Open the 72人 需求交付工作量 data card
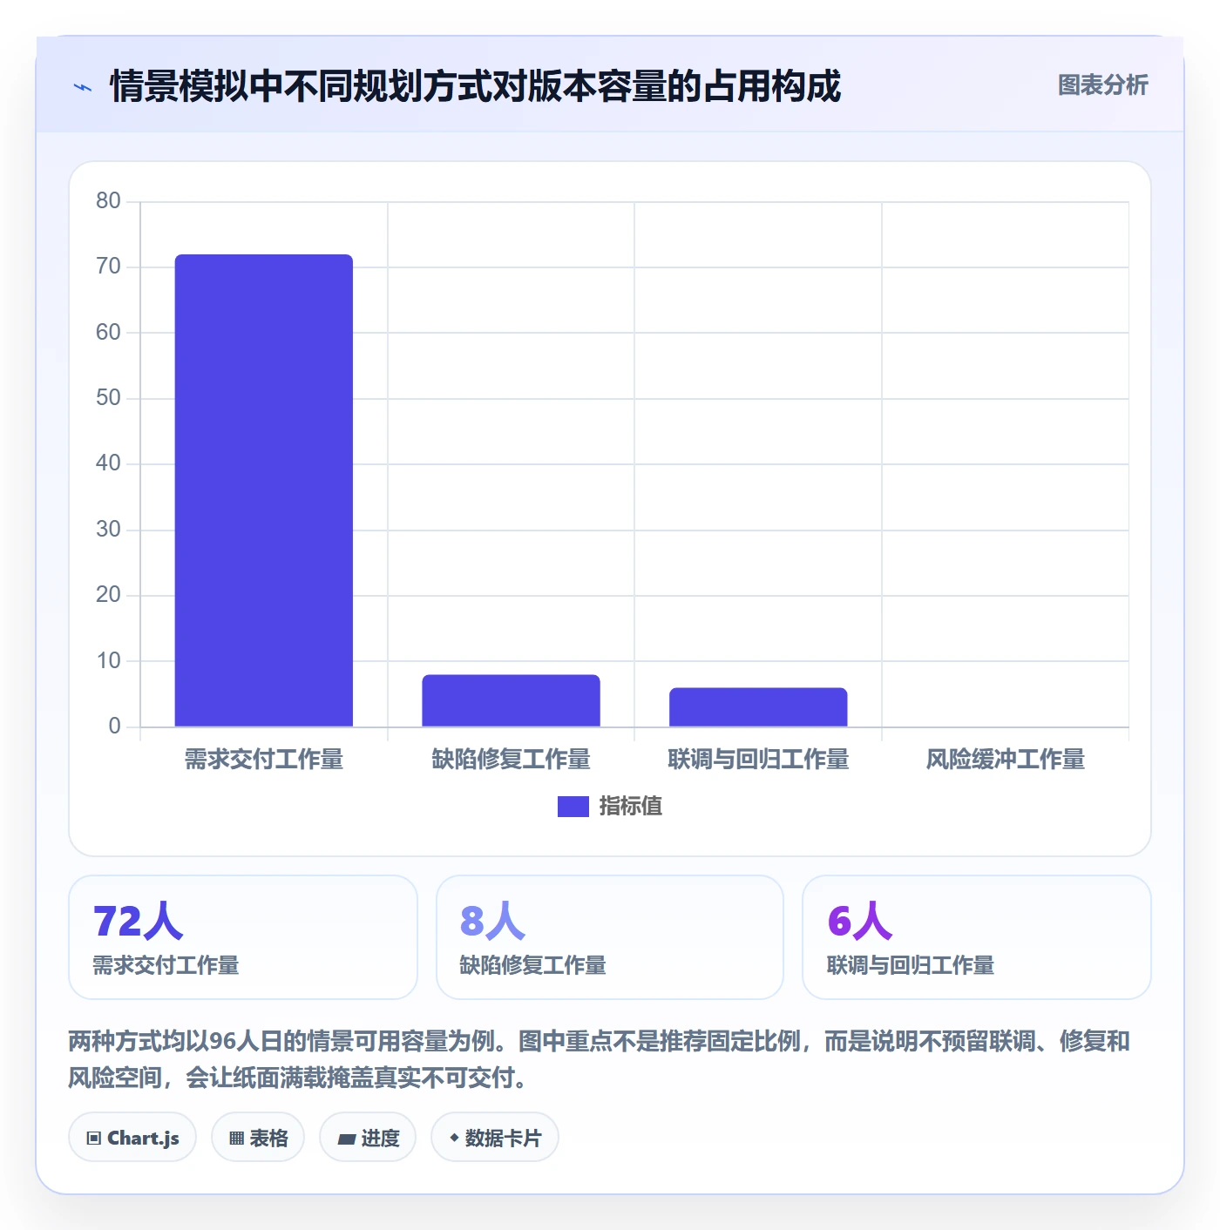1220x1230 pixels. pos(243,937)
